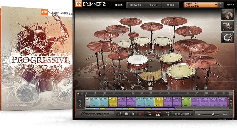Open the Song Creator panel

pos(183,114)
